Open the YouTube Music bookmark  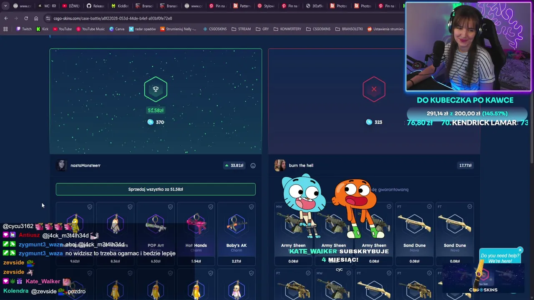tap(91, 29)
